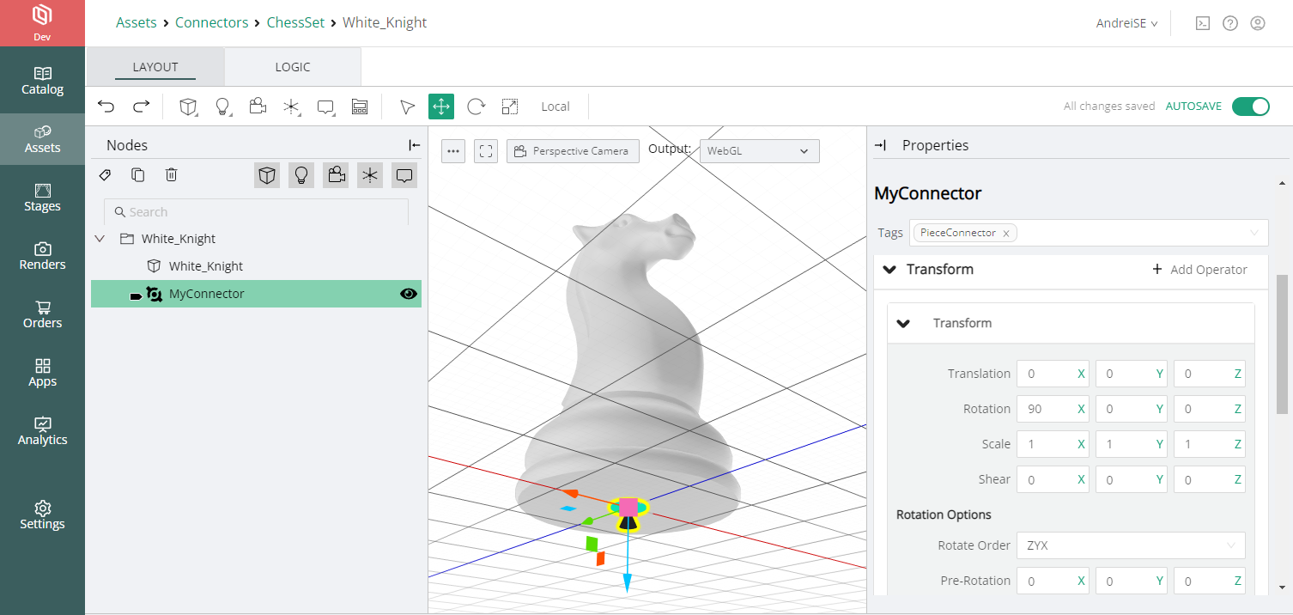This screenshot has height=615, width=1293.
Task: Click ChessSet in the breadcrumb
Action: pos(295,22)
